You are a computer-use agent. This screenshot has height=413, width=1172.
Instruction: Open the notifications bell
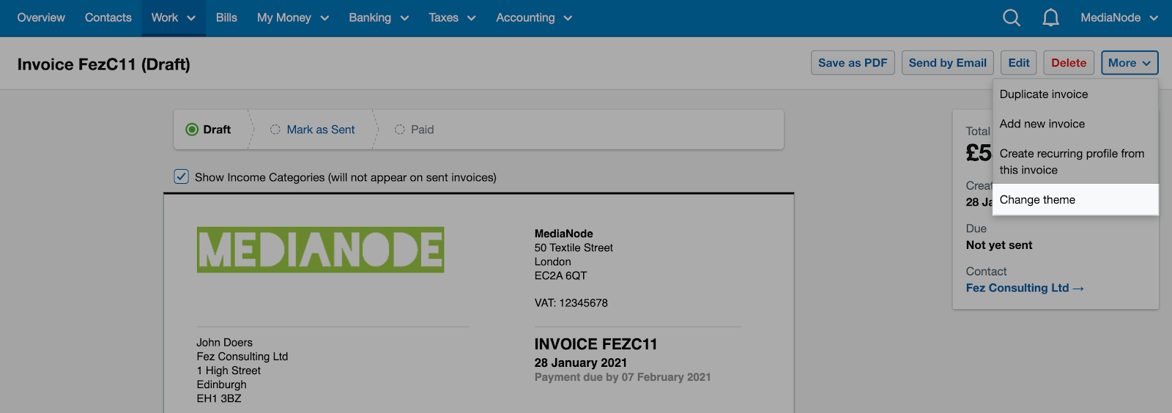click(1050, 18)
